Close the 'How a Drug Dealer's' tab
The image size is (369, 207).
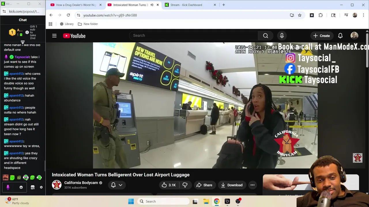(100, 5)
